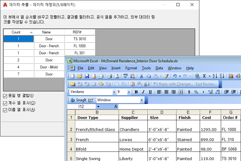Align cell text left in Excel
This screenshot has height=161, width=241.
(159, 92)
